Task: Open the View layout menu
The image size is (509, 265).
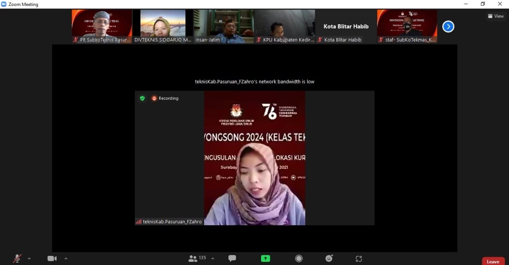Action: pos(496,16)
